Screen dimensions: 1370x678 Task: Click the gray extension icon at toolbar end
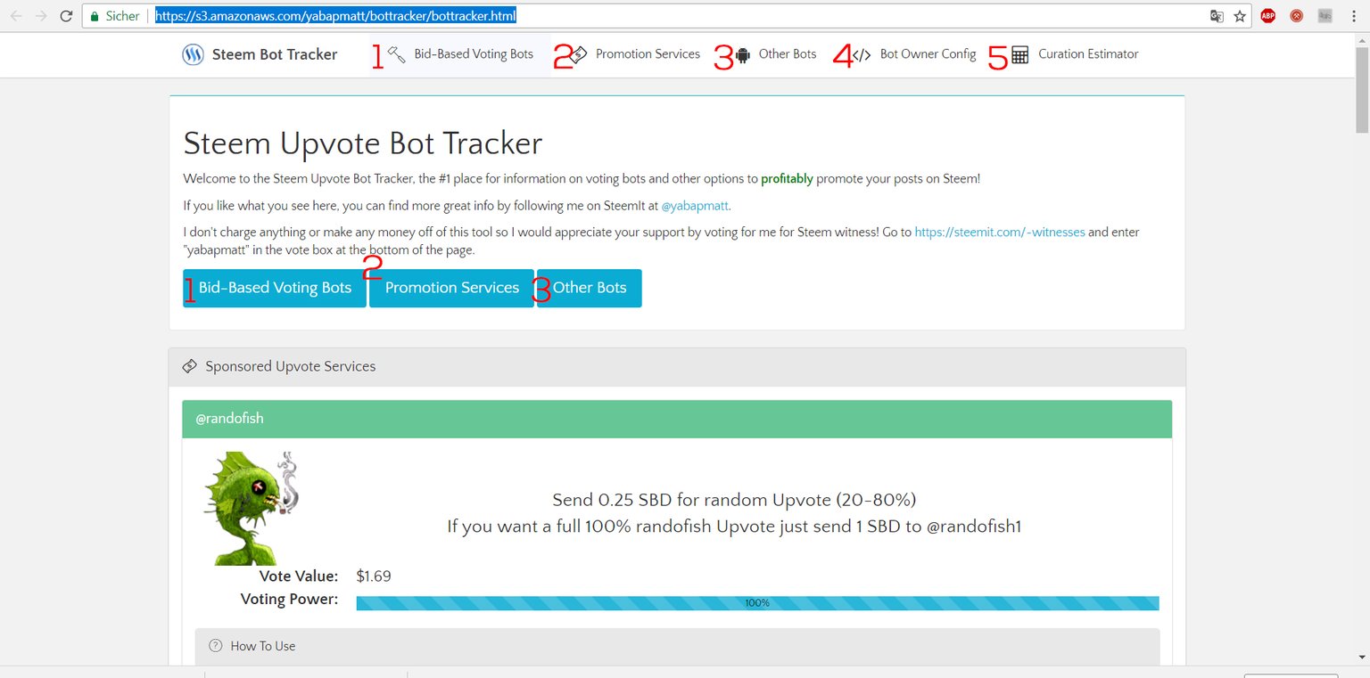(x=1325, y=16)
